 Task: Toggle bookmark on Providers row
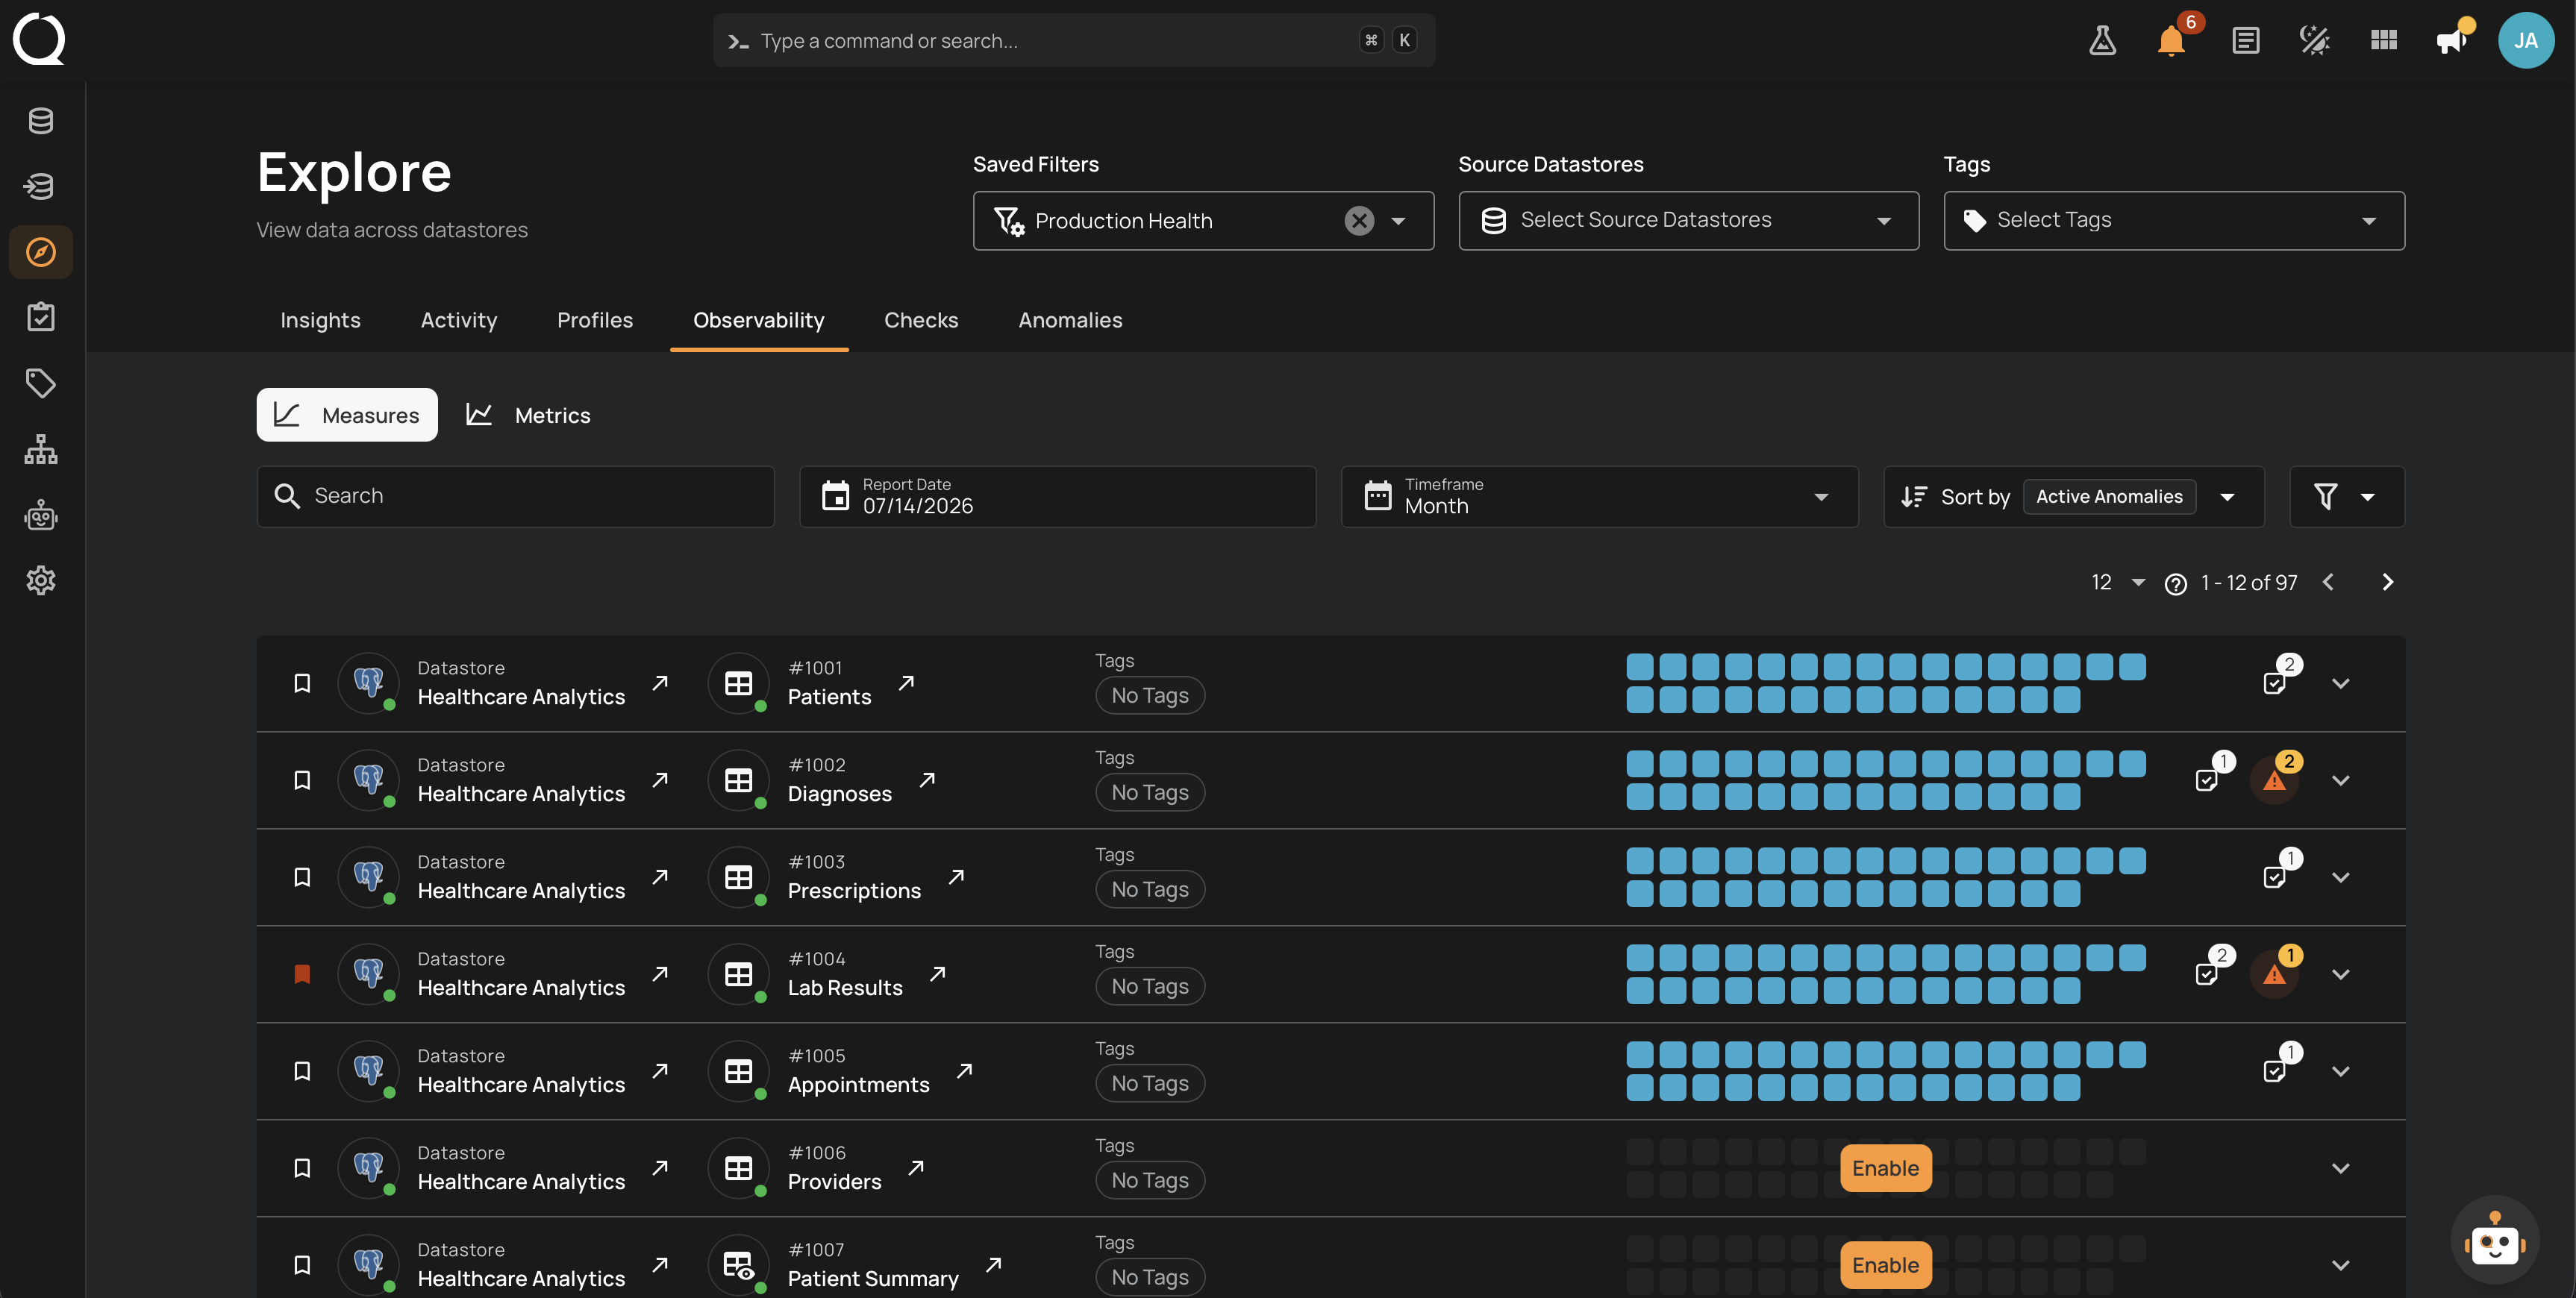(301, 1168)
